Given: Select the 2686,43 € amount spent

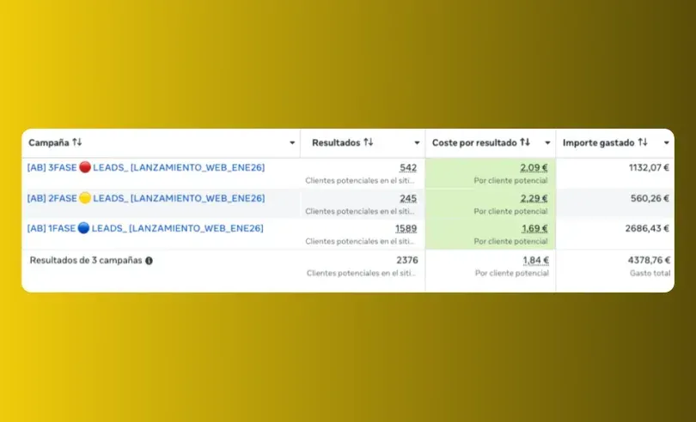Looking at the screenshot, I should tap(647, 228).
